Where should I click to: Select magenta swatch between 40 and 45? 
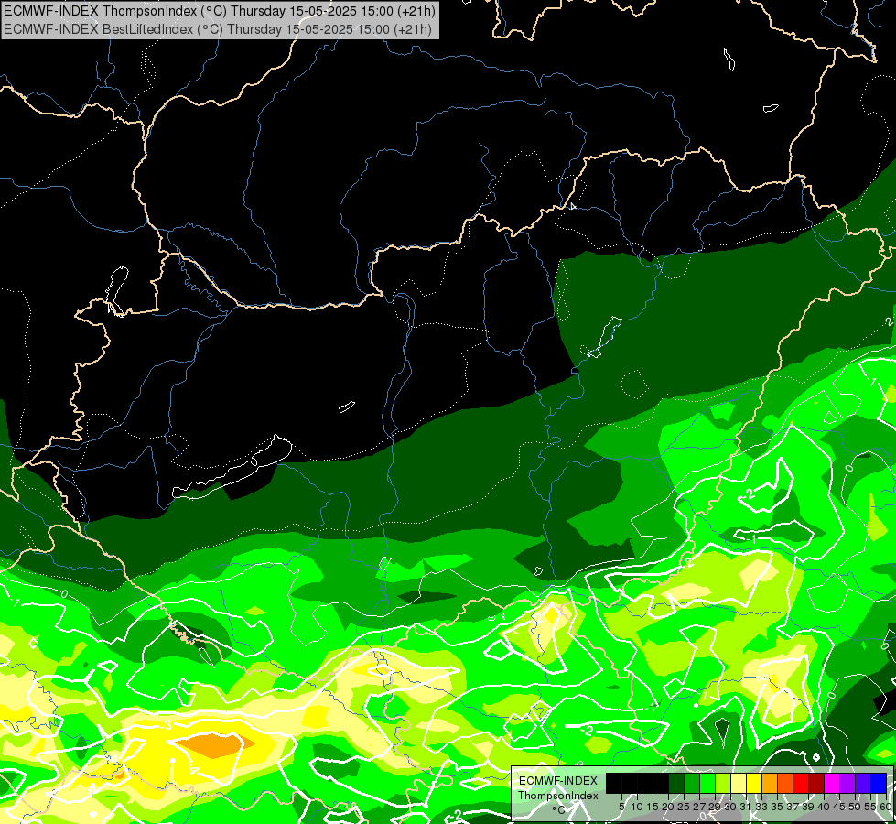tap(832, 784)
